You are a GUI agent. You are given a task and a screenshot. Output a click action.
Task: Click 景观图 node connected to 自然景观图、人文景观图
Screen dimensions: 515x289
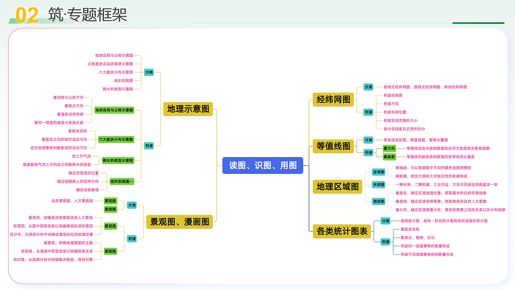pos(110,201)
